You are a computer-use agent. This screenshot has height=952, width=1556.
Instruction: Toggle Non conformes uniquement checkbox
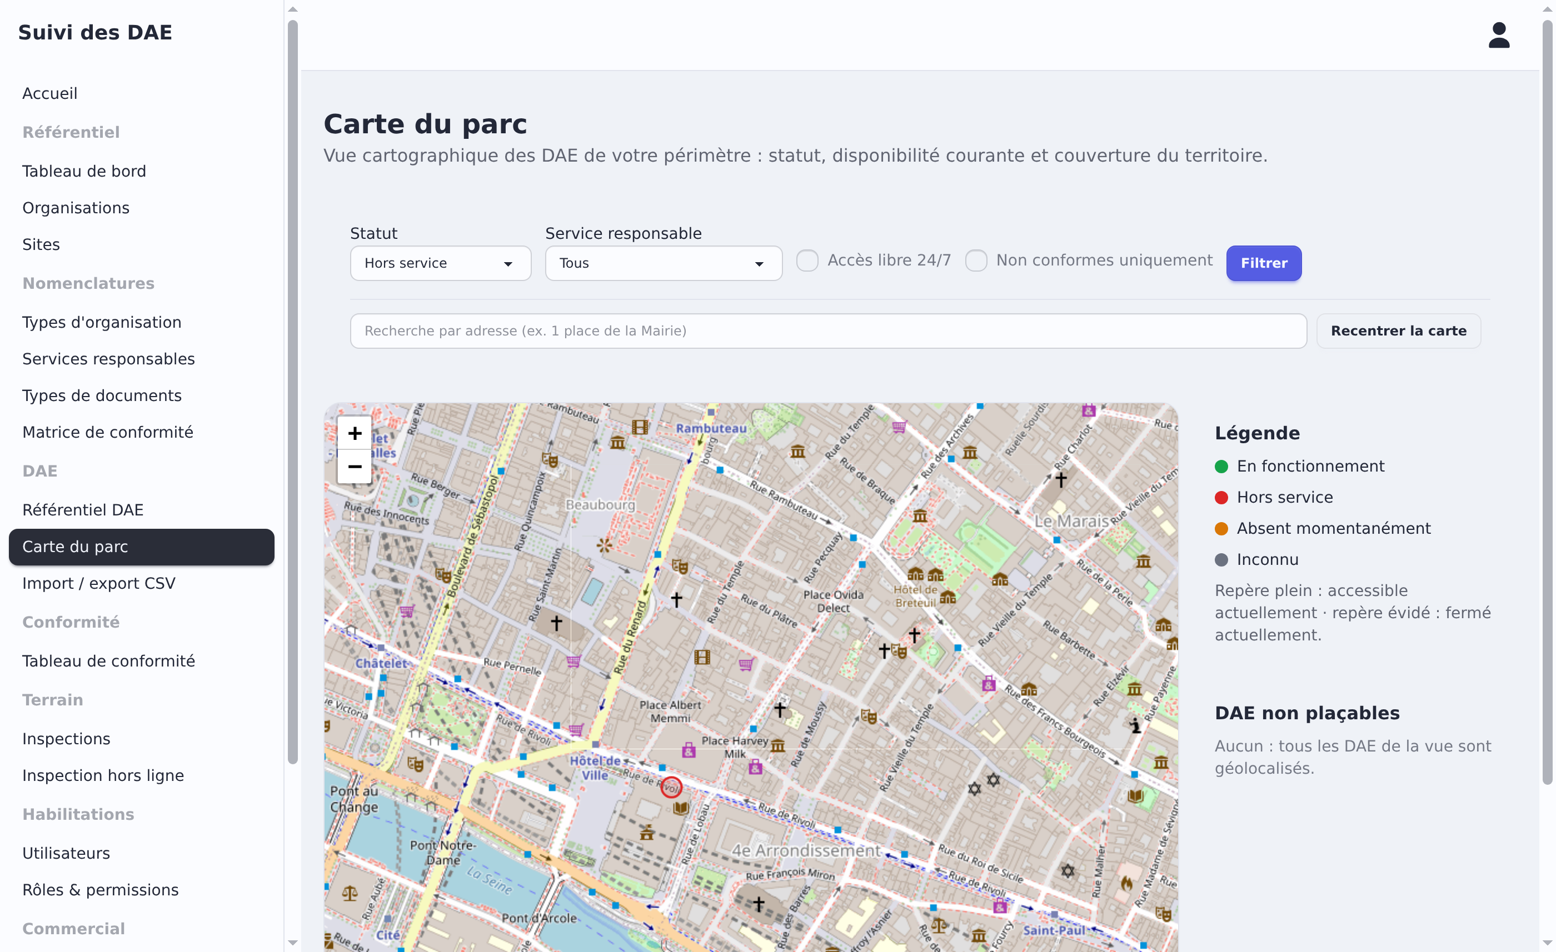976,260
